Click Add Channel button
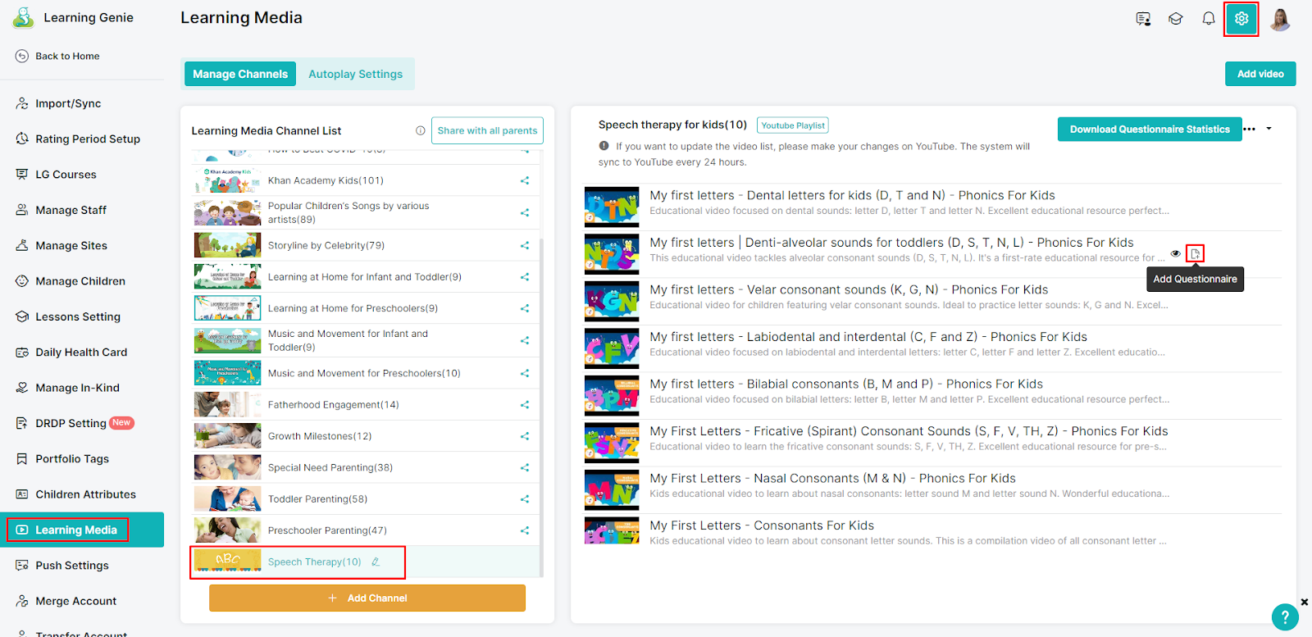The width and height of the screenshot is (1312, 637). click(x=367, y=598)
